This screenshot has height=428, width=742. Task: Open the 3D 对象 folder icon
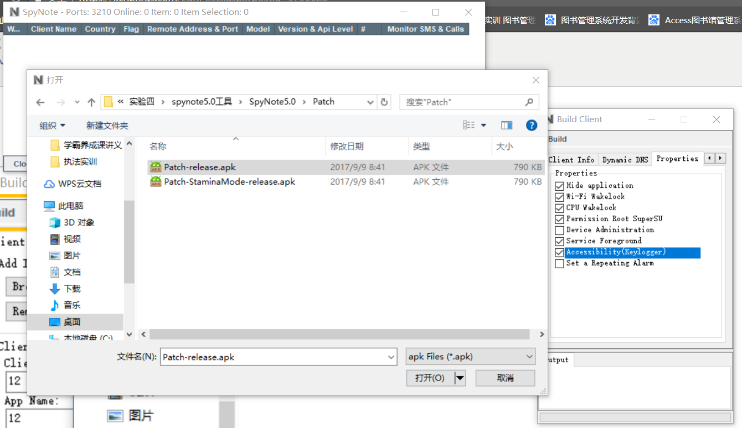55,222
